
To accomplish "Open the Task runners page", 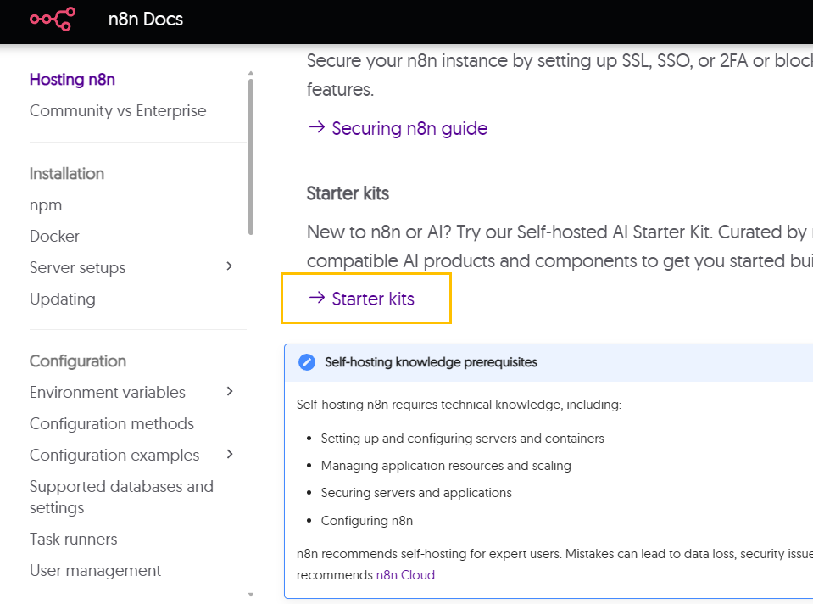I will (x=74, y=540).
